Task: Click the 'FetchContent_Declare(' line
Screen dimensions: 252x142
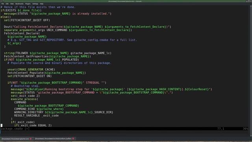Action: coord(22,33)
